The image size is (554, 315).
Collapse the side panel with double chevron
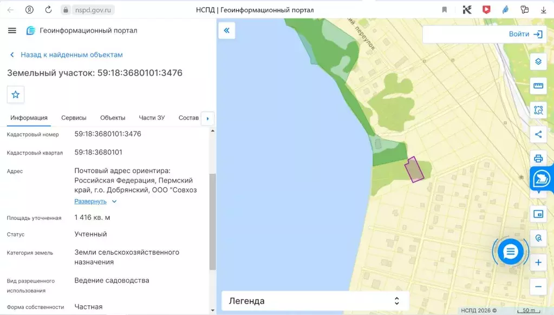(x=226, y=30)
